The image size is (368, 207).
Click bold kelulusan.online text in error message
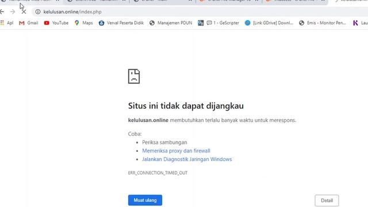[148, 120]
